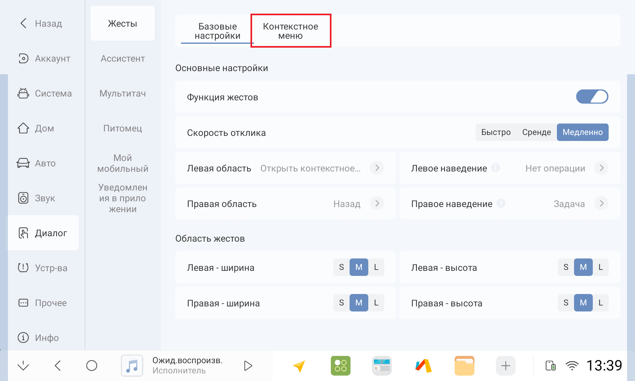Go back using the Назад button
The image size is (635, 381).
point(41,23)
